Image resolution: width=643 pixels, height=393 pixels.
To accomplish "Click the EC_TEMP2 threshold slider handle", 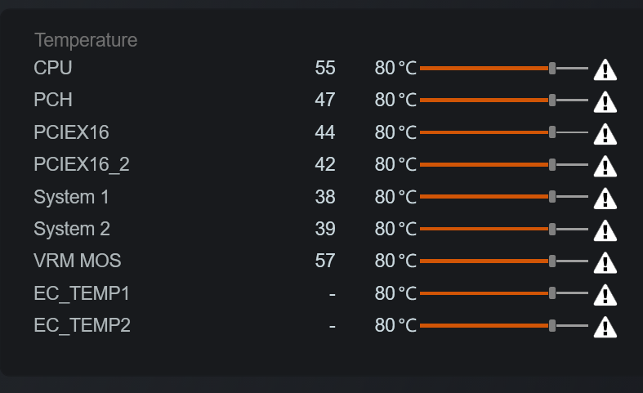I will pos(552,325).
